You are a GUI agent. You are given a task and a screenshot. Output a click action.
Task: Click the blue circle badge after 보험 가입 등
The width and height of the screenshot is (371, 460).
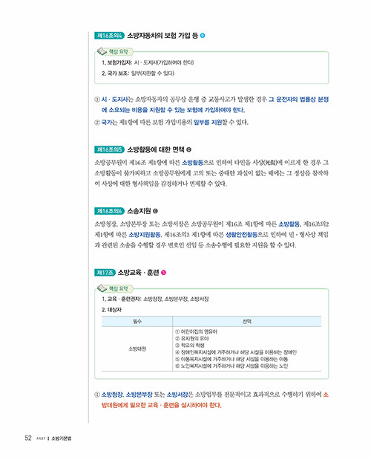coord(203,36)
